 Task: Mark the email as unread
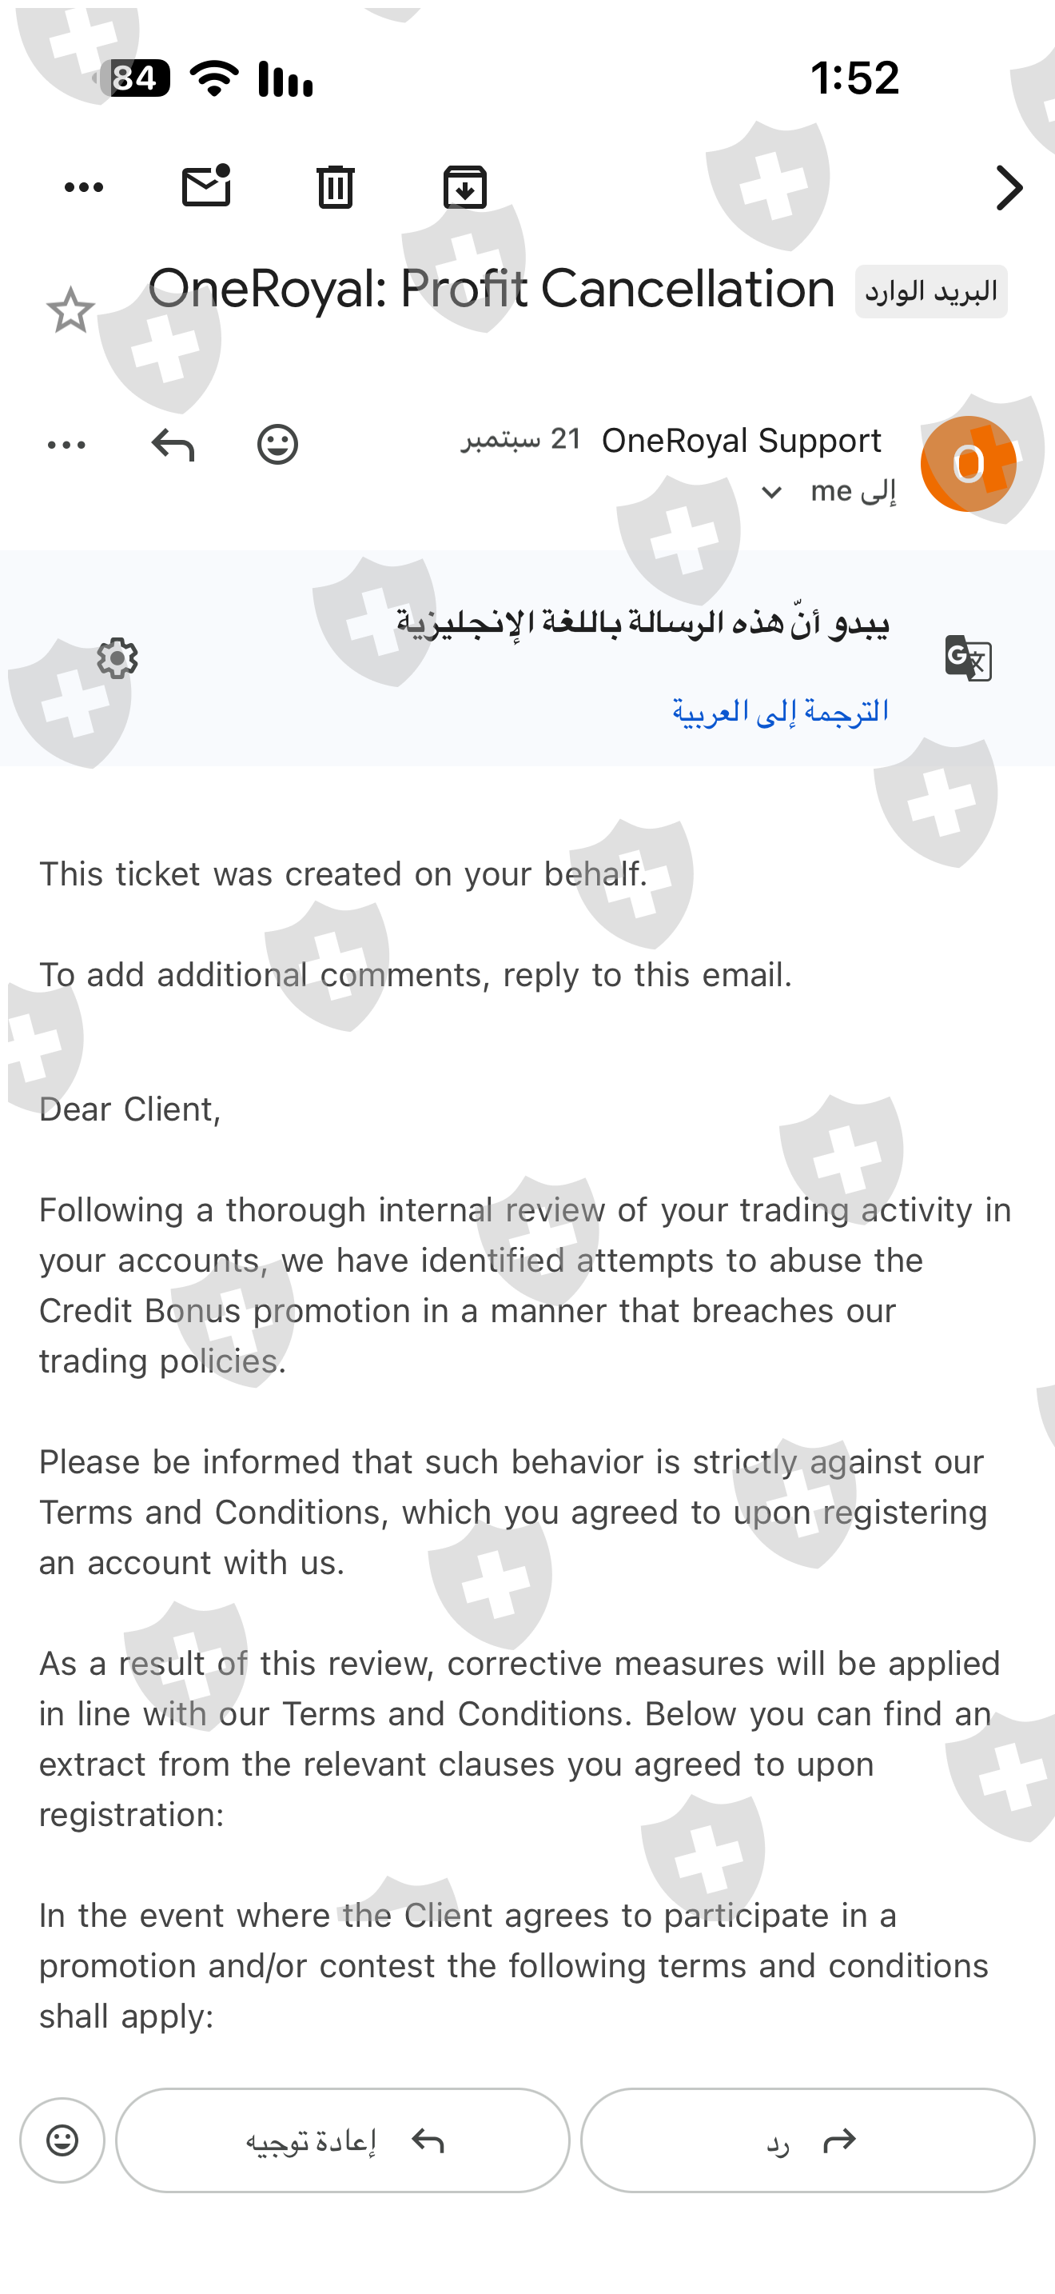point(206,186)
